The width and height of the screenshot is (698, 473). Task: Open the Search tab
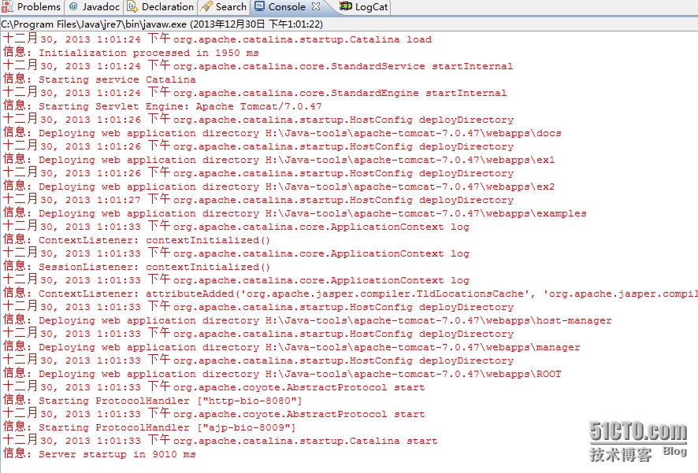pyautogui.click(x=224, y=6)
